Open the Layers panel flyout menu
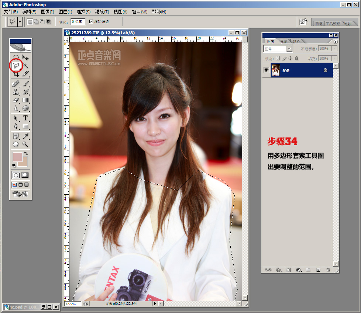This screenshot has width=361, height=313. [336, 42]
